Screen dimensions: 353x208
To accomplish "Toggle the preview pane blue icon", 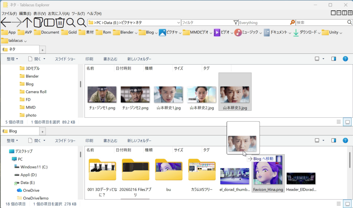I will (x=333, y=59).
